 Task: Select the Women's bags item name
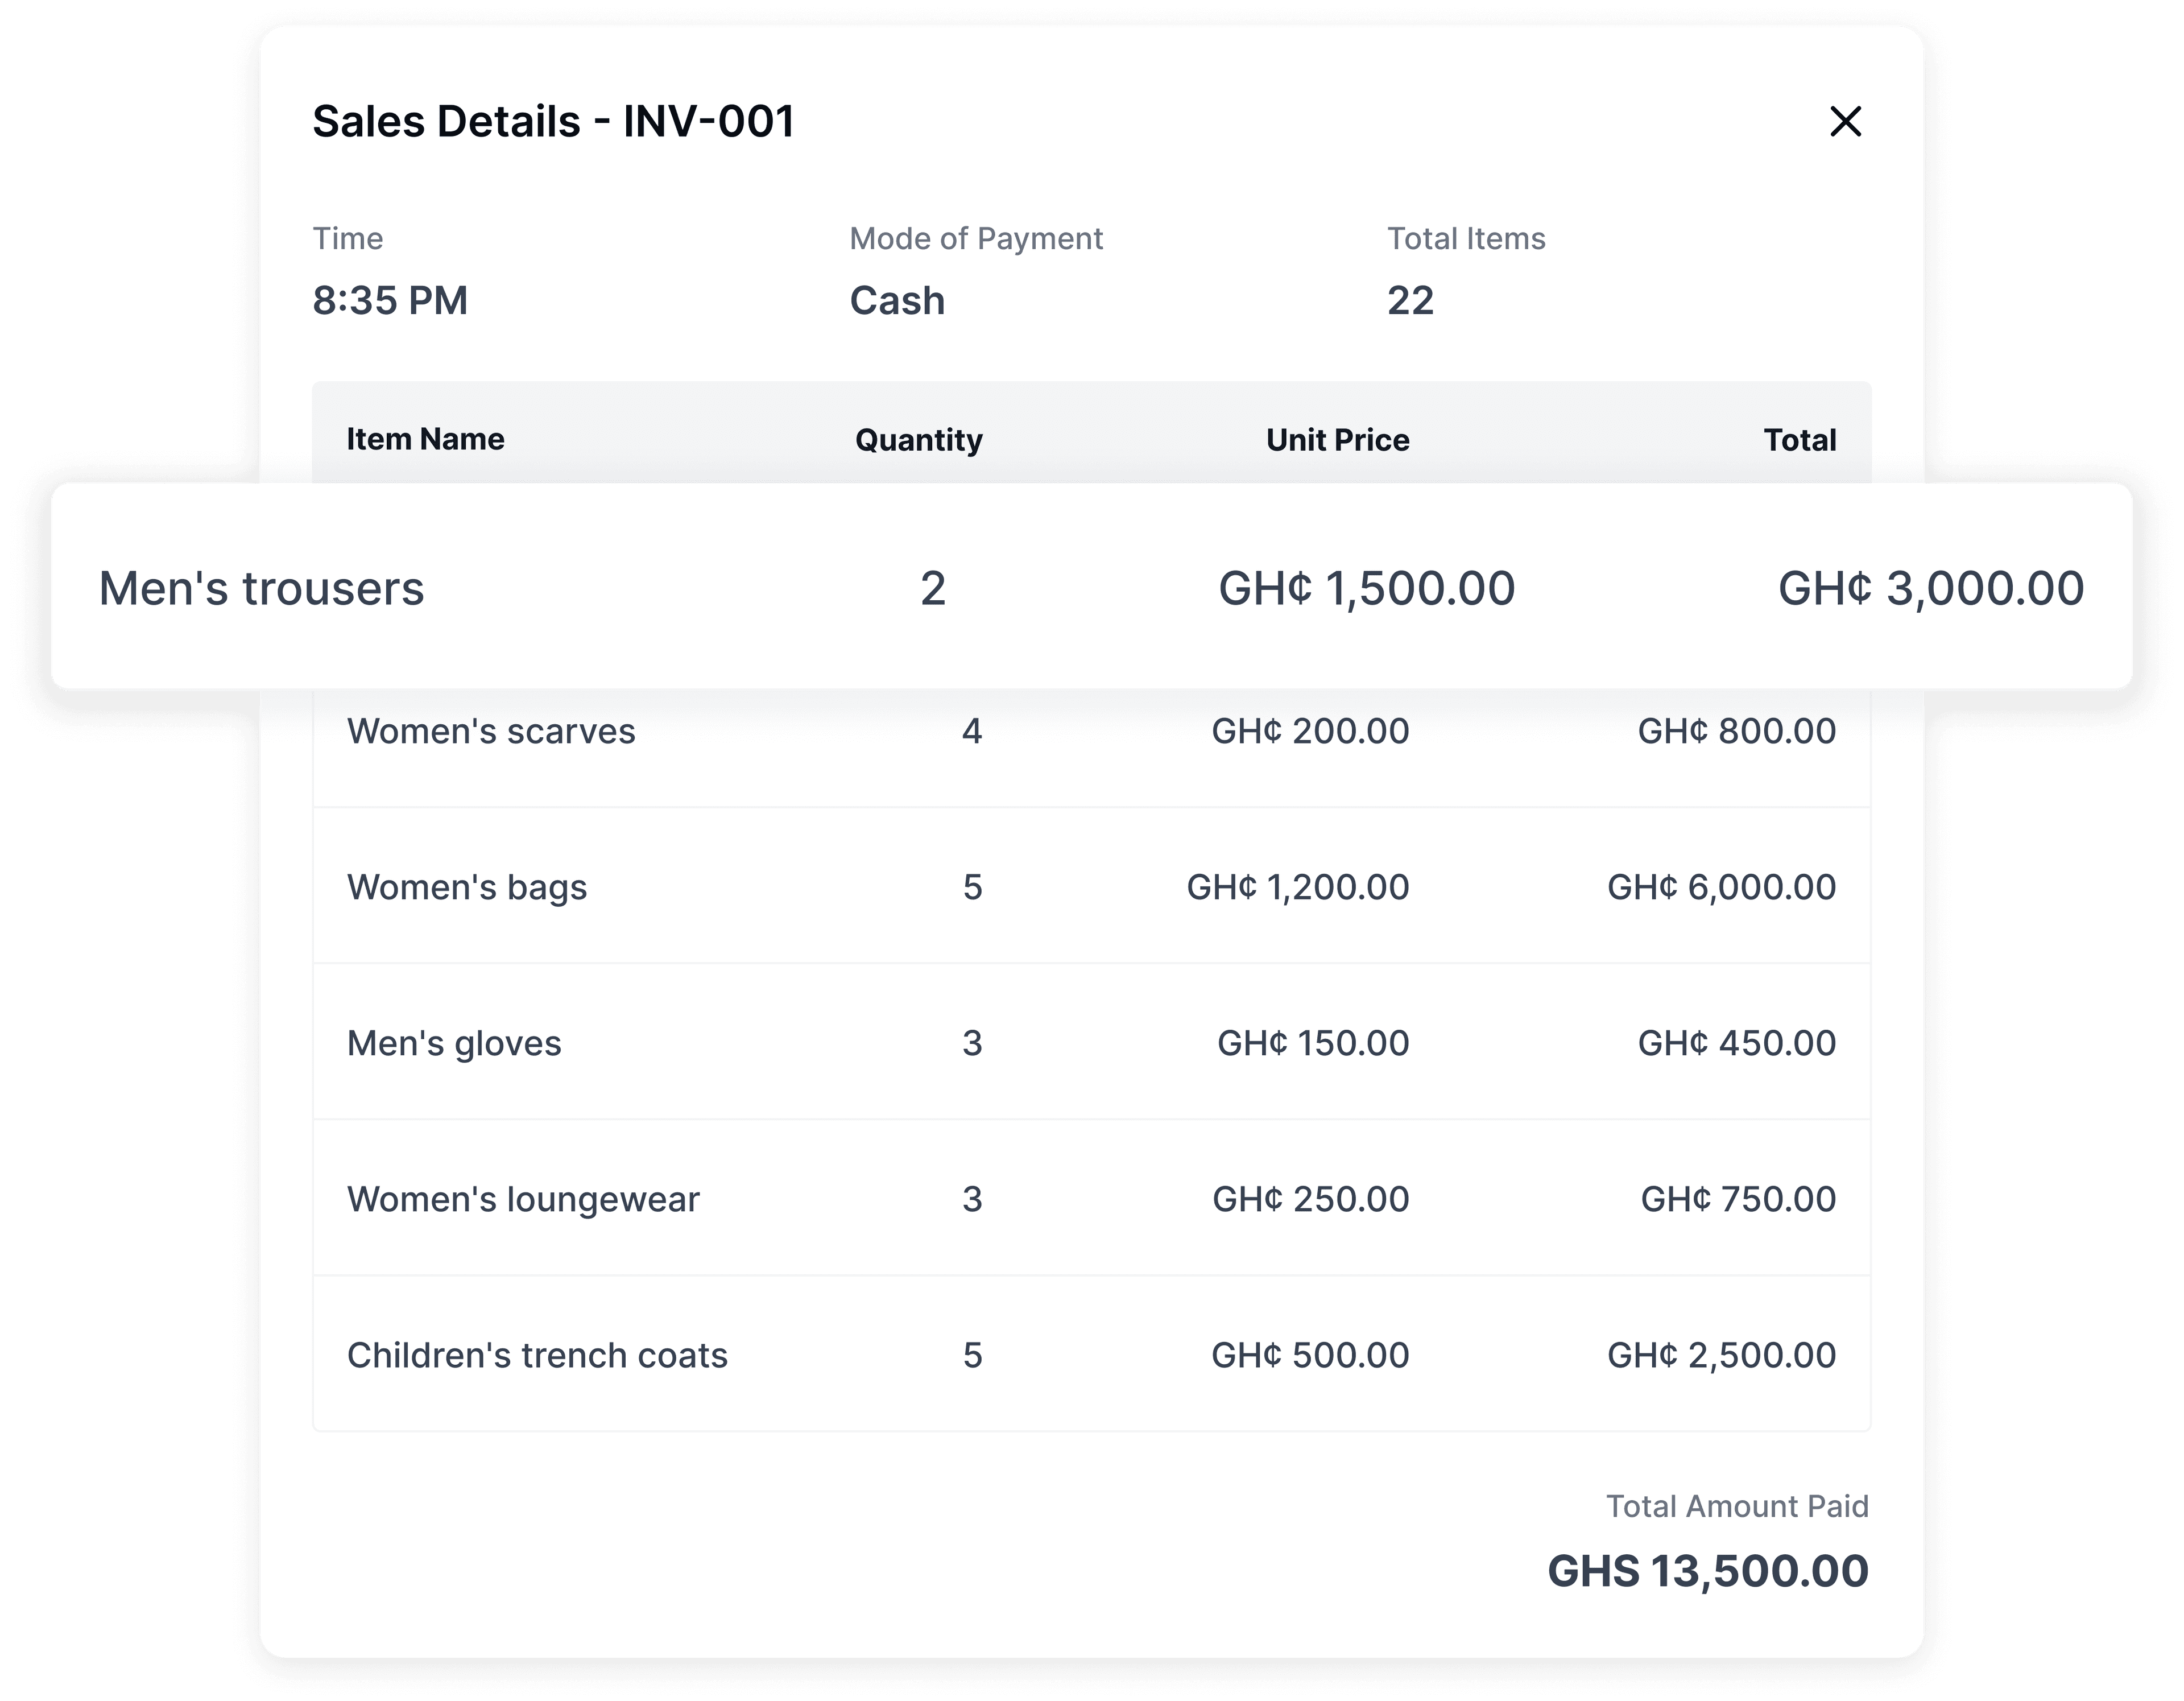click(466, 887)
